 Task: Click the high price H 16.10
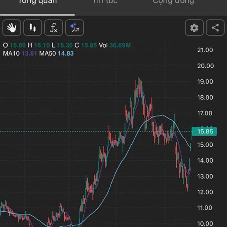[39, 45]
